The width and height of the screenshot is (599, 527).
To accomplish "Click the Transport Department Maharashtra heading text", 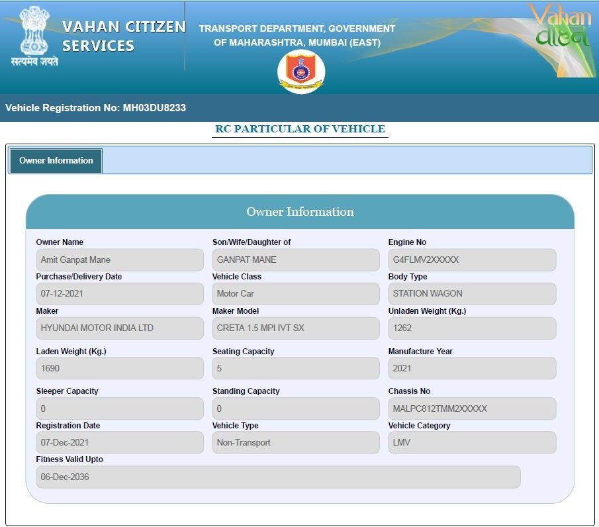I will [297, 36].
